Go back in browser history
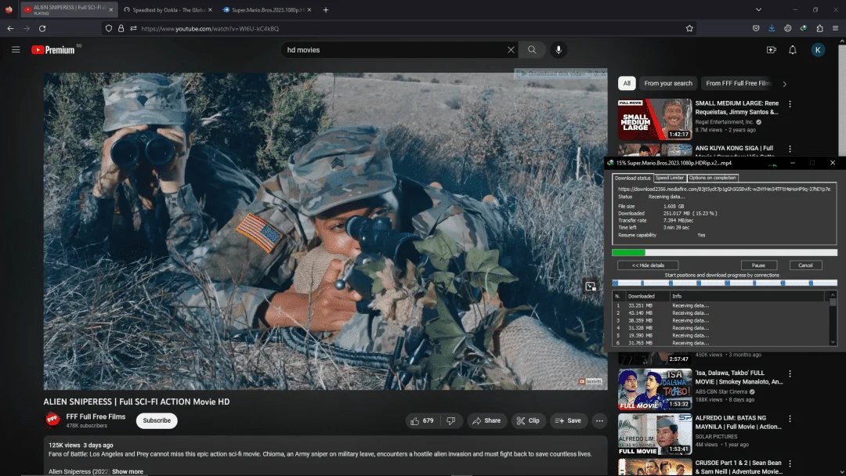This screenshot has height=476, width=846. click(10, 28)
